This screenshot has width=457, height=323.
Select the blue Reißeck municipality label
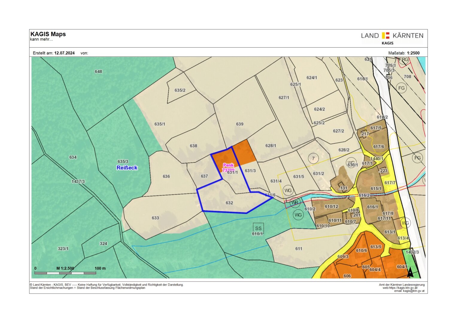click(x=127, y=168)
